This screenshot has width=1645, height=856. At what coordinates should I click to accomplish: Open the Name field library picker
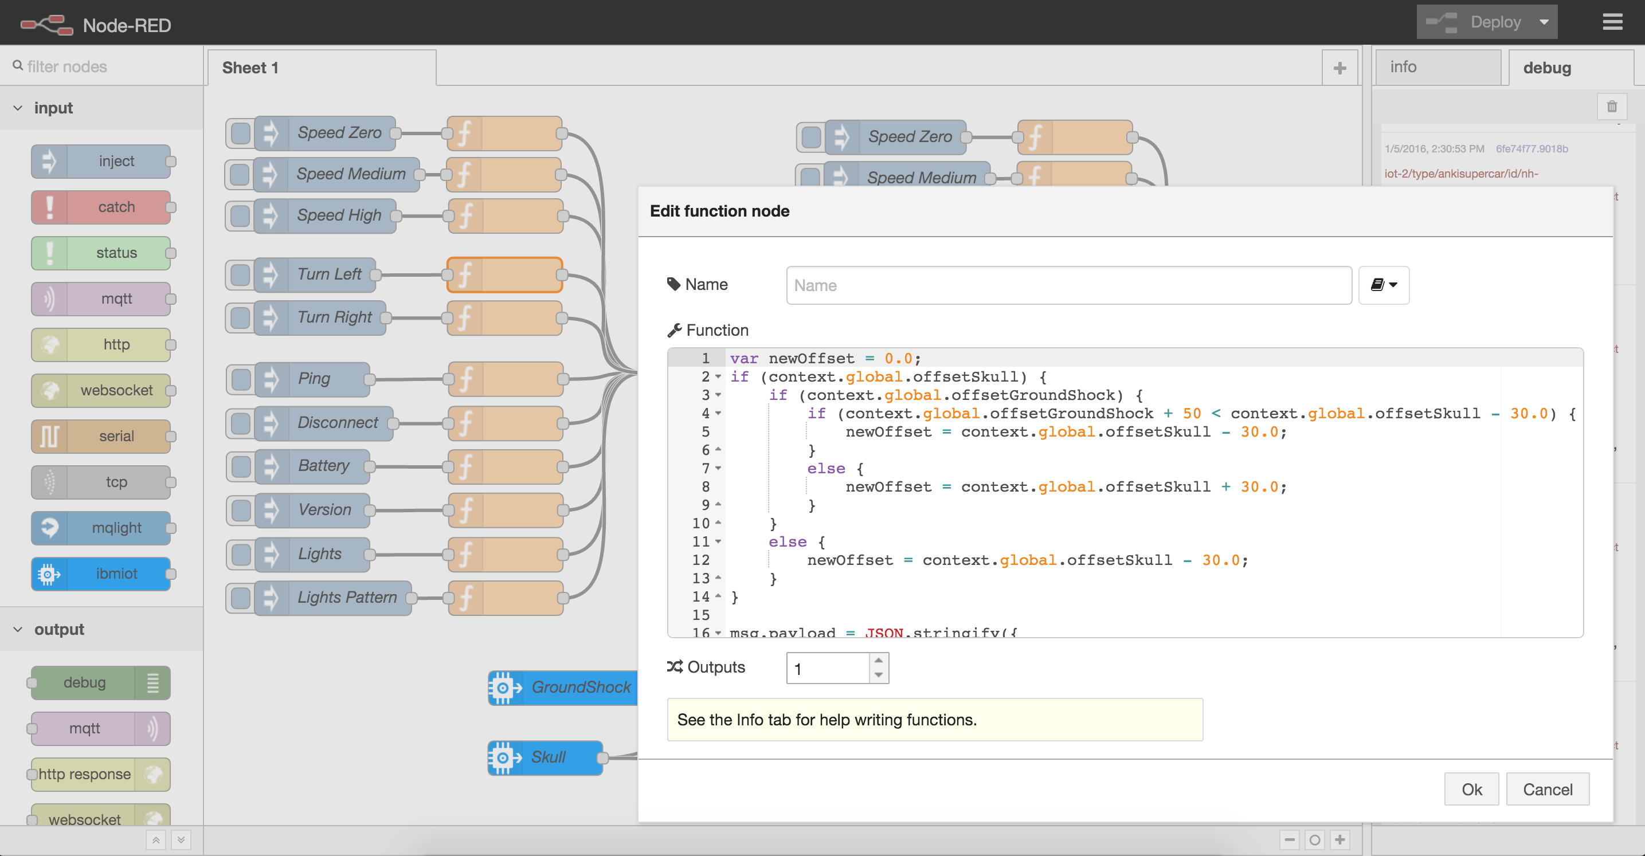pyautogui.click(x=1384, y=284)
